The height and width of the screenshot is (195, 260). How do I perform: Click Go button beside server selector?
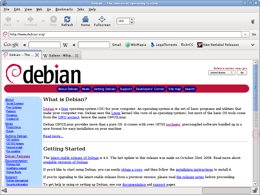[x=242, y=72]
